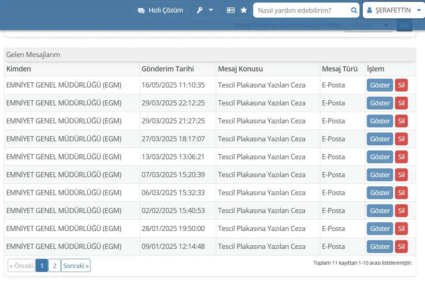Delete message dated 16/05/2025 11:10:35
This screenshot has height=287, width=425.
coord(401,85)
